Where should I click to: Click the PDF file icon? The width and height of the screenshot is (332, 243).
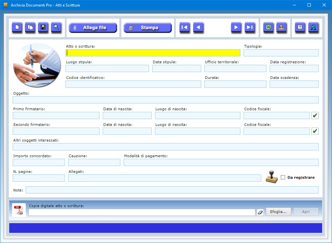pos(19,210)
